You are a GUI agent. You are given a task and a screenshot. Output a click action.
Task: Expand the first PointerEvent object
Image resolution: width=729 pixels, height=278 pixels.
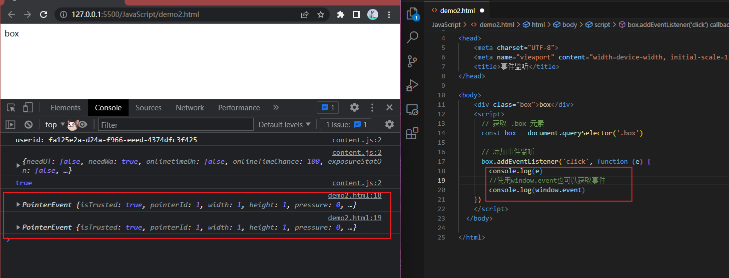point(19,205)
